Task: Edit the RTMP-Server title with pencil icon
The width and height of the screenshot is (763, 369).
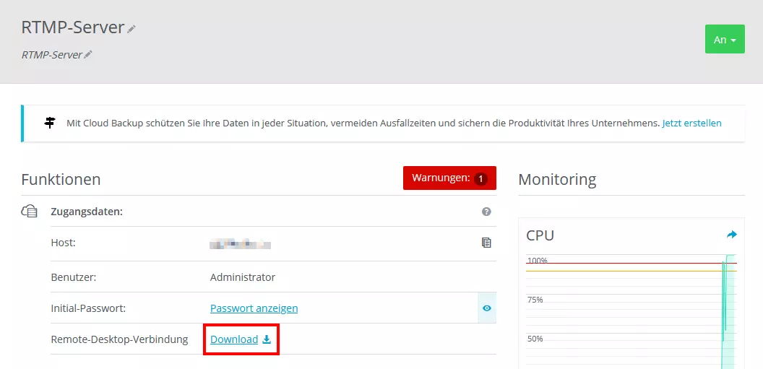Action: coord(132,29)
